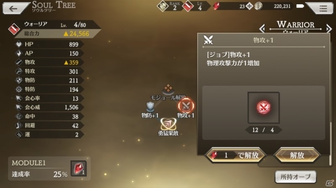This screenshot has width=336, height=188.
Task: Tap the 総合力 total power row
Action: tap(58, 33)
